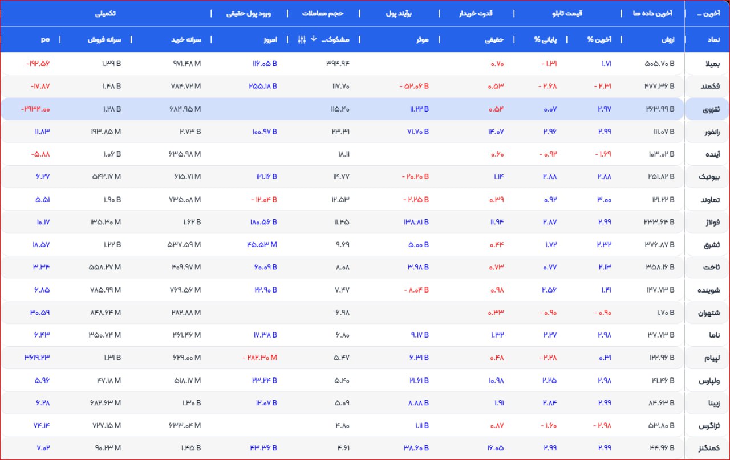Open the column filter settings sliders icon
Screen dimensions: 730x460
302,39
